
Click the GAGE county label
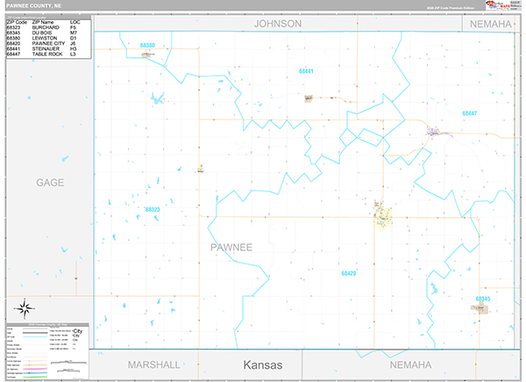click(x=50, y=183)
